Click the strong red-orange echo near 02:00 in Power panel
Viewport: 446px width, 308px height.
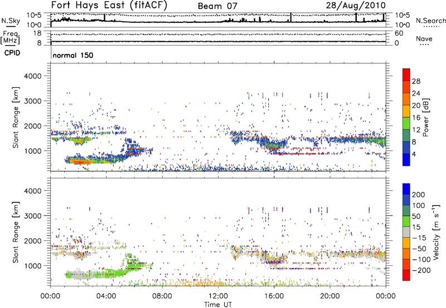[x=80, y=162]
